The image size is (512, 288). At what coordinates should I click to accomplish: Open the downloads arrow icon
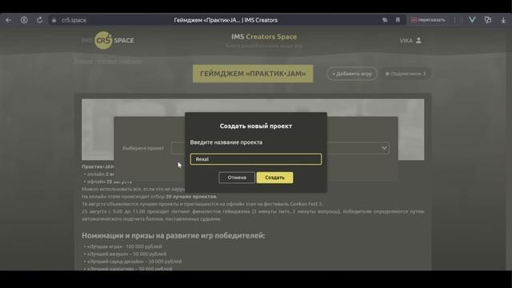(503, 20)
